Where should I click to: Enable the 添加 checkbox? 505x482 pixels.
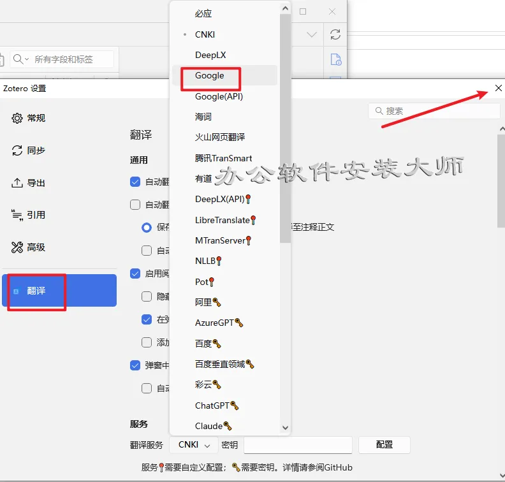coord(147,342)
